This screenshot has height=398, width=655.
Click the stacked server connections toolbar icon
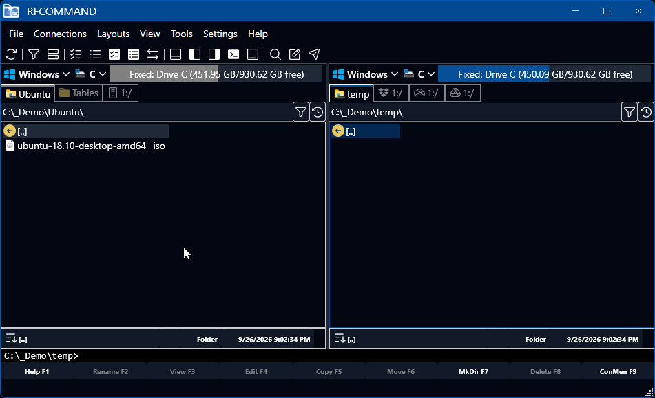[53, 54]
